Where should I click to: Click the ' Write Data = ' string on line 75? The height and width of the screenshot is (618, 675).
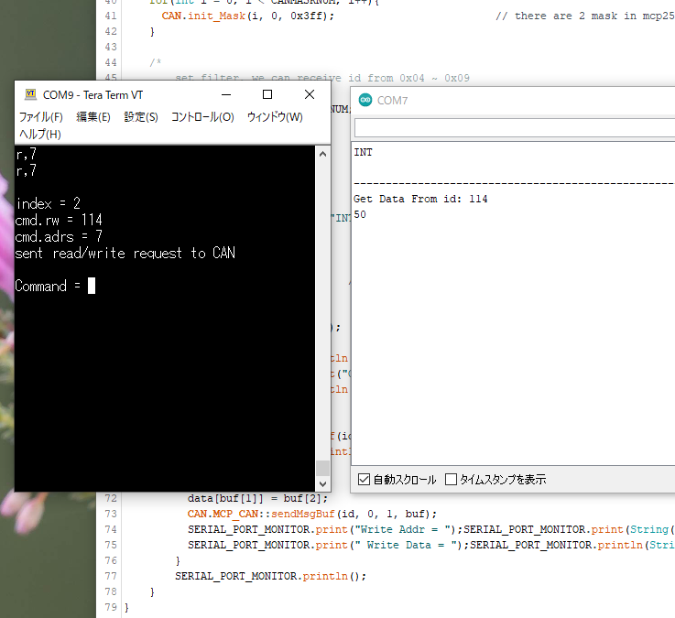[408, 545]
